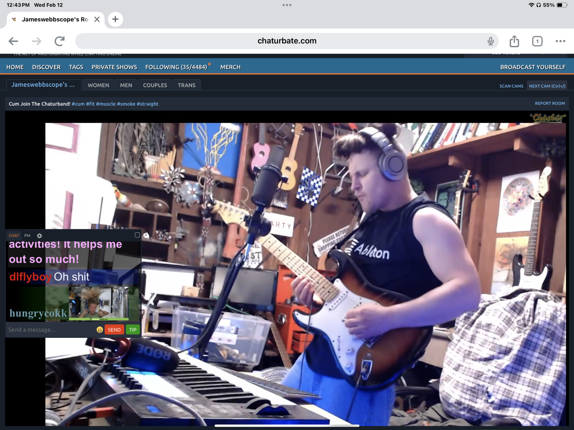Reload the page with refresh icon
574x430 pixels.
tap(59, 41)
